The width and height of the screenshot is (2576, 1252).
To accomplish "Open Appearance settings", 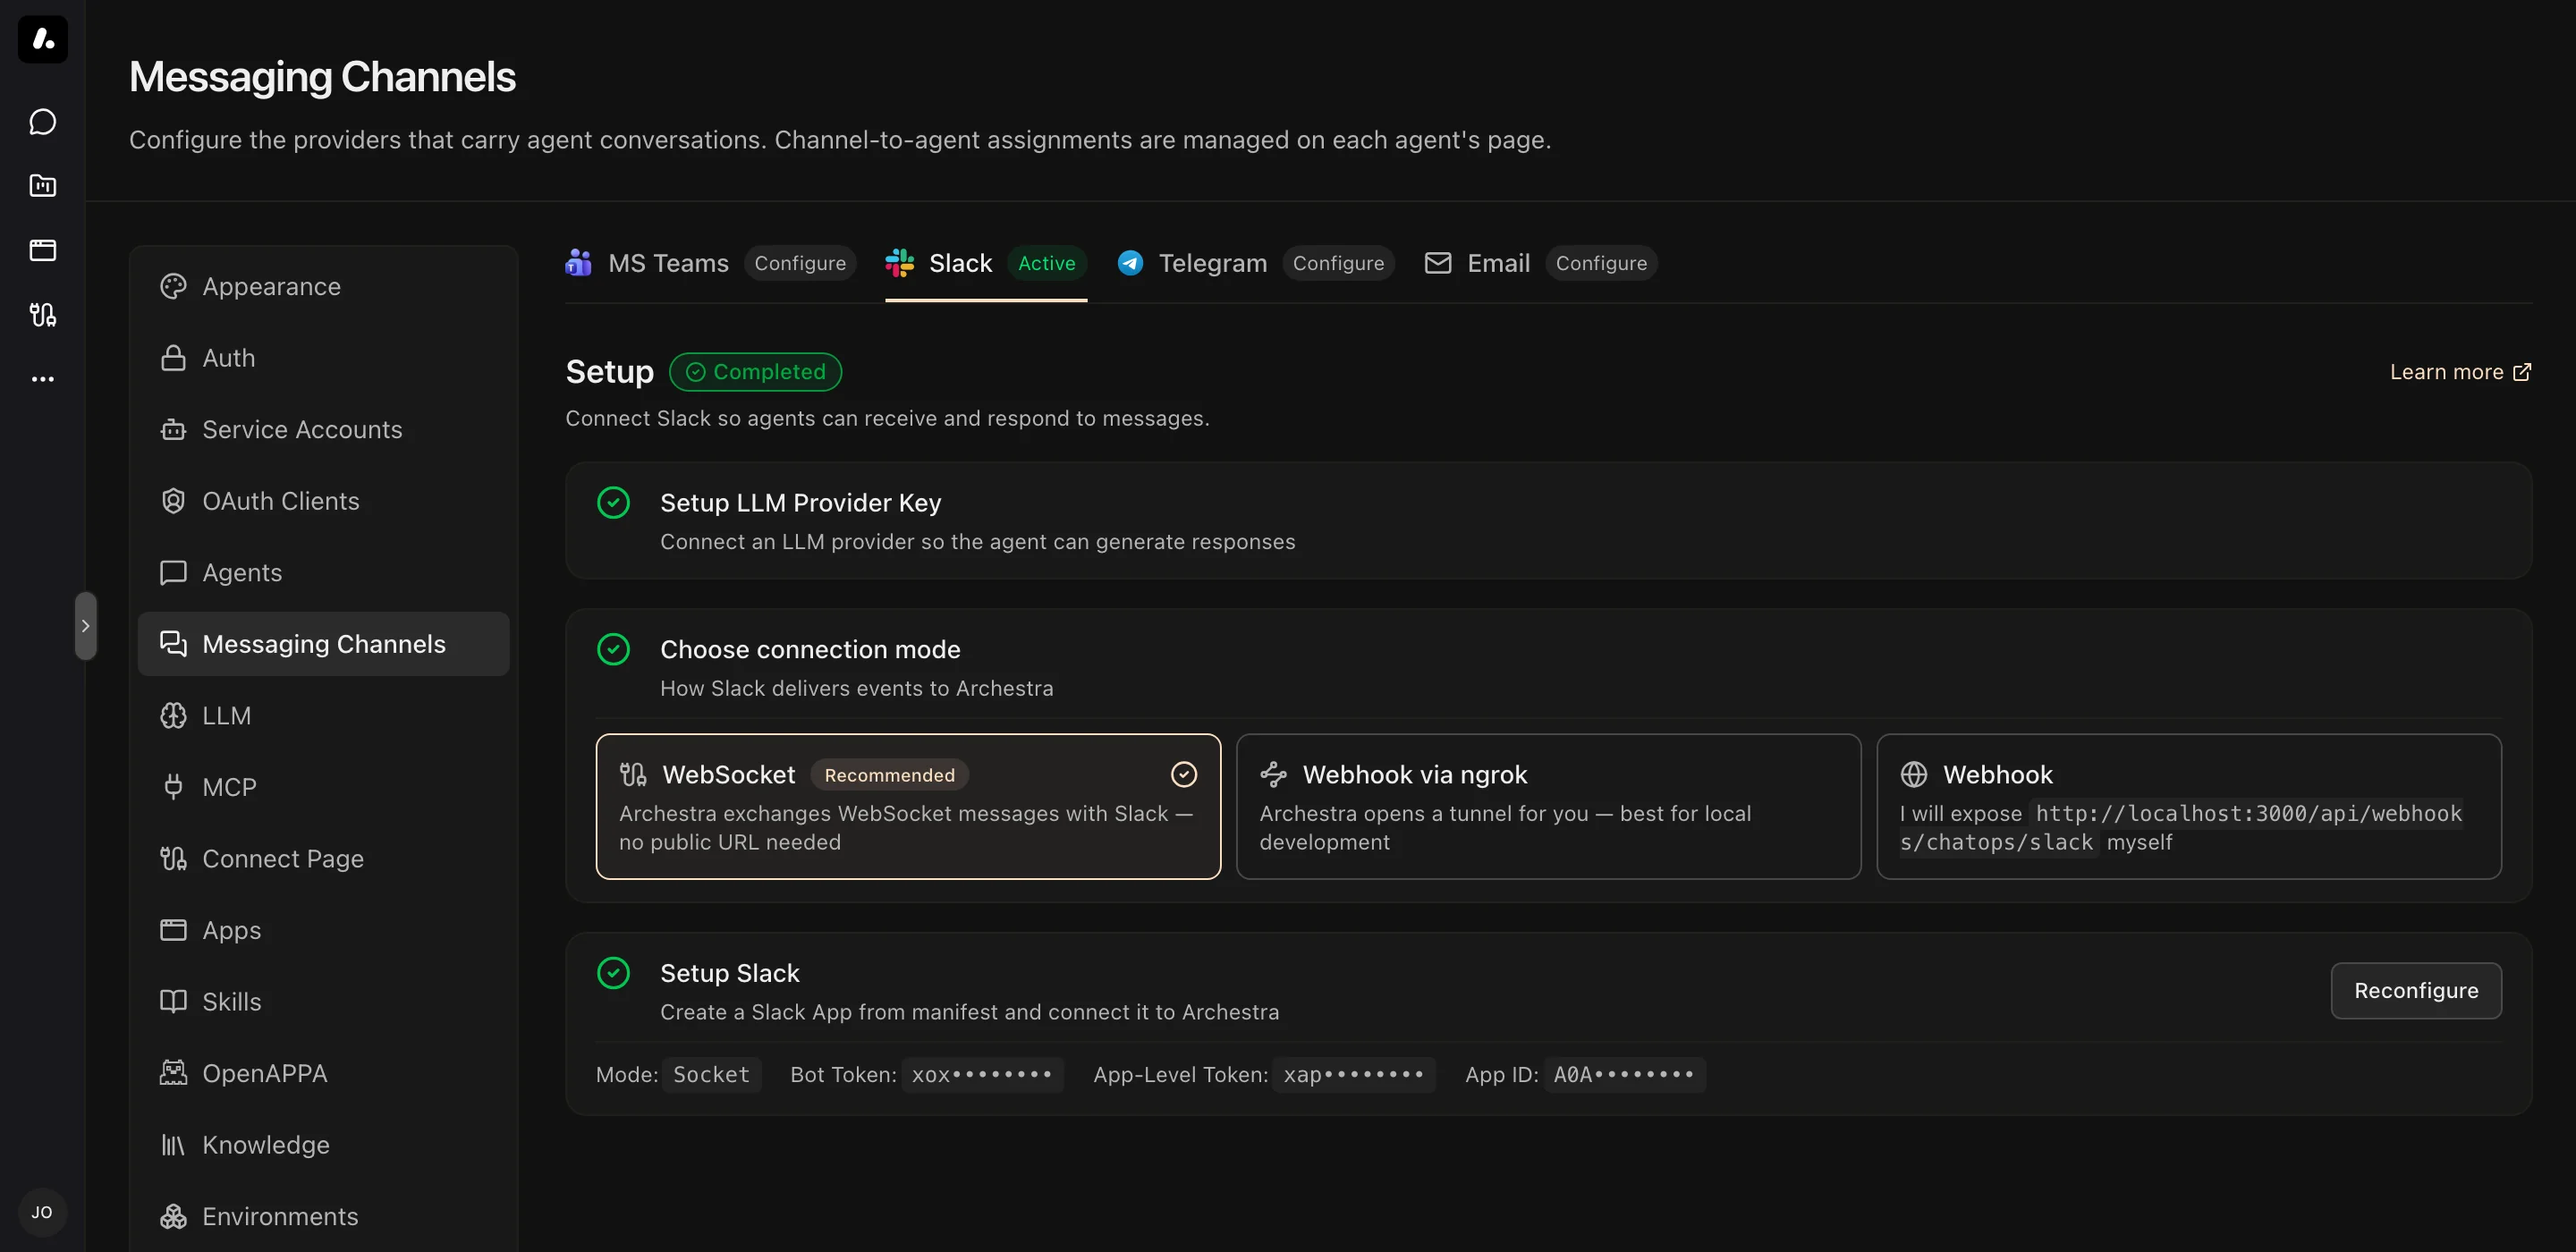I will (x=323, y=287).
